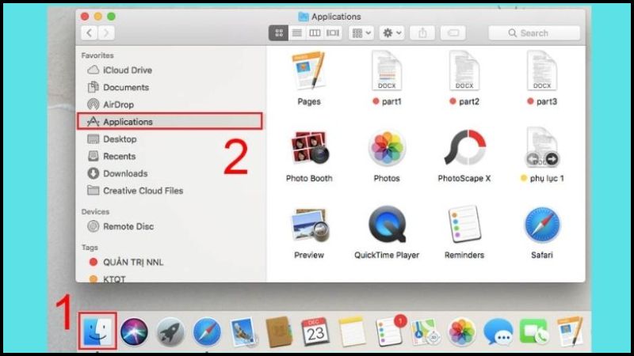
Task: Open the gear Action menu
Action: tap(391, 33)
